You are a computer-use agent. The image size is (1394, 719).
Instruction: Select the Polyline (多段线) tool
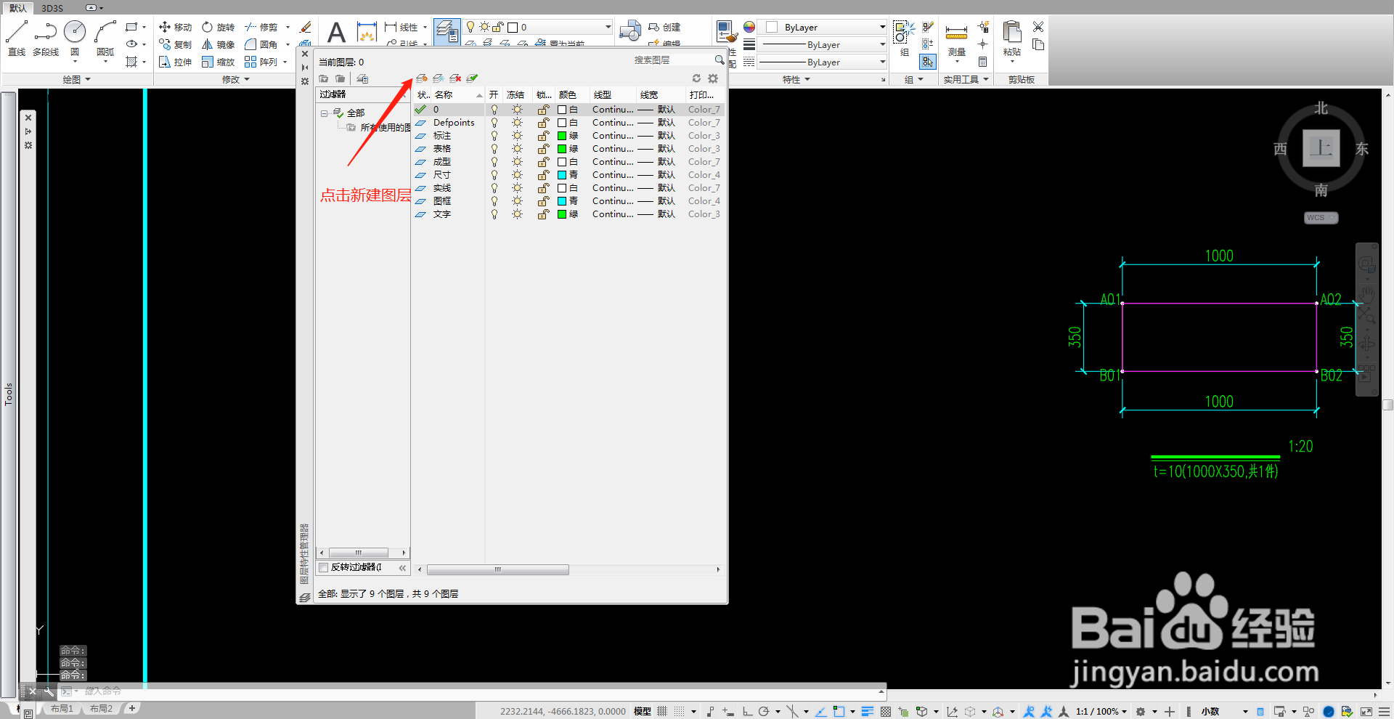[45, 38]
